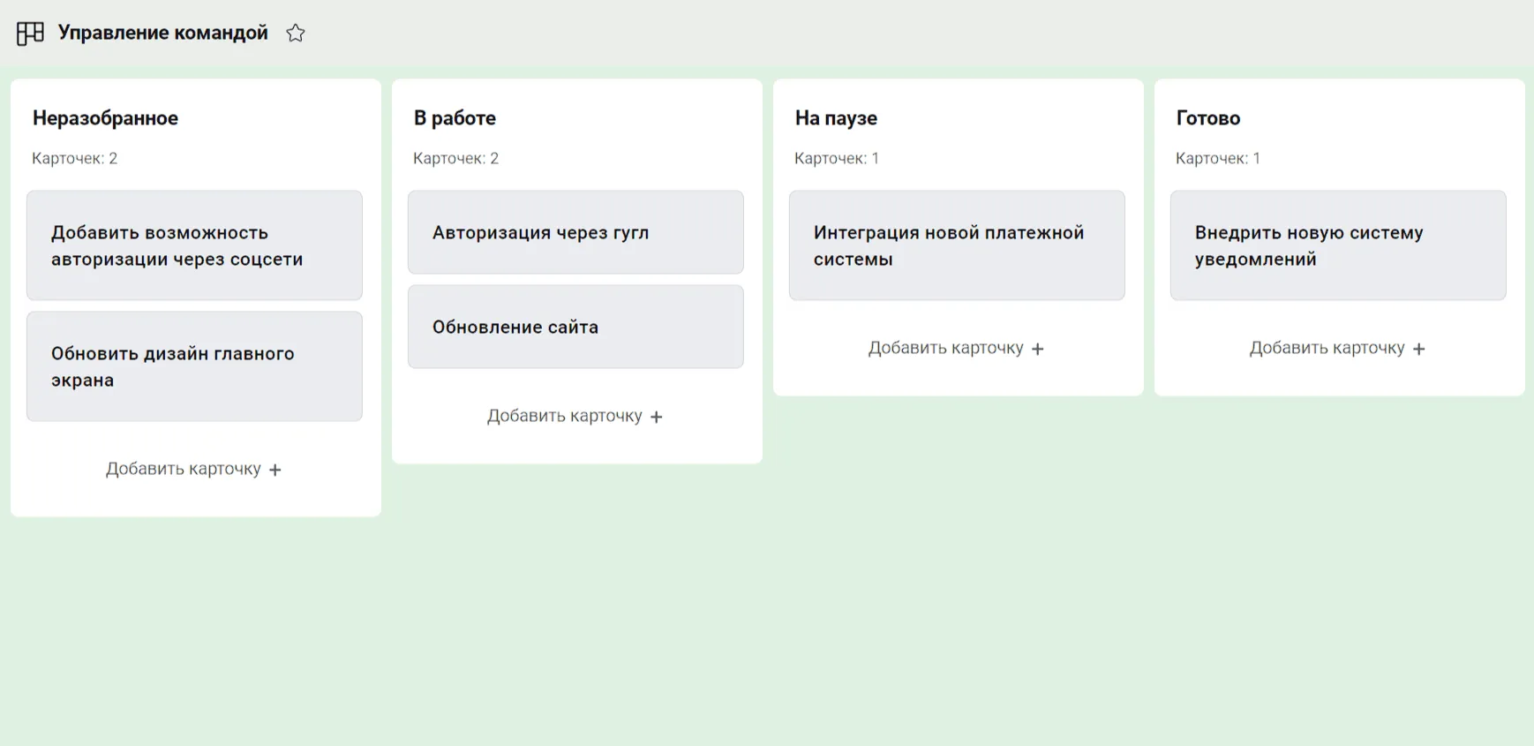
Task: Select the Авторизация через гугл card
Action: click(575, 232)
